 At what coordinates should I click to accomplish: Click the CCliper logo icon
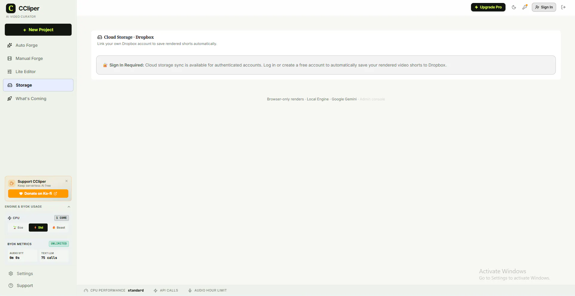(11, 8)
